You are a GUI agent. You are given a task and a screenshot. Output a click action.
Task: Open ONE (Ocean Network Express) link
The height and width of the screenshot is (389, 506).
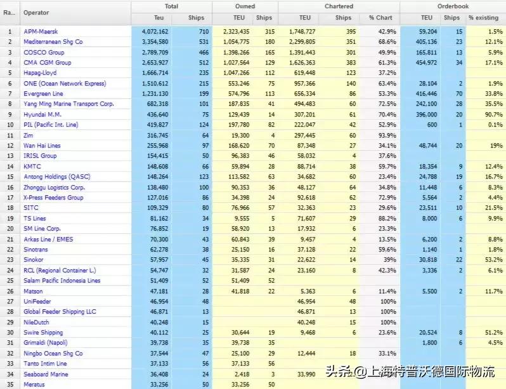(65, 84)
